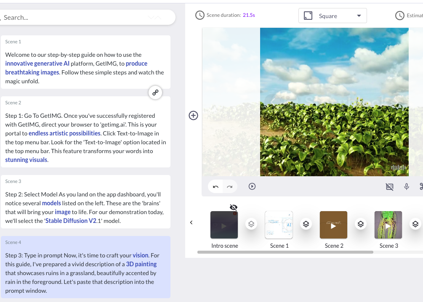Click the scene duration clock icon
The width and height of the screenshot is (423, 302).
[200, 16]
